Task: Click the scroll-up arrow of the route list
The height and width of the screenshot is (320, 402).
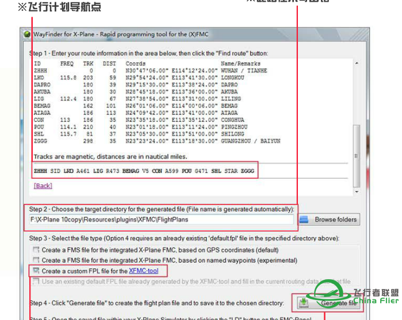Action: (357, 63)
